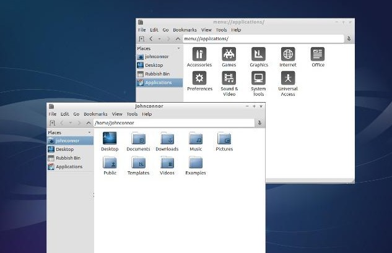Open Bookmarks menu in johnconnor window
The width and height of the screenshot is (392, 253).
point(95,114)
